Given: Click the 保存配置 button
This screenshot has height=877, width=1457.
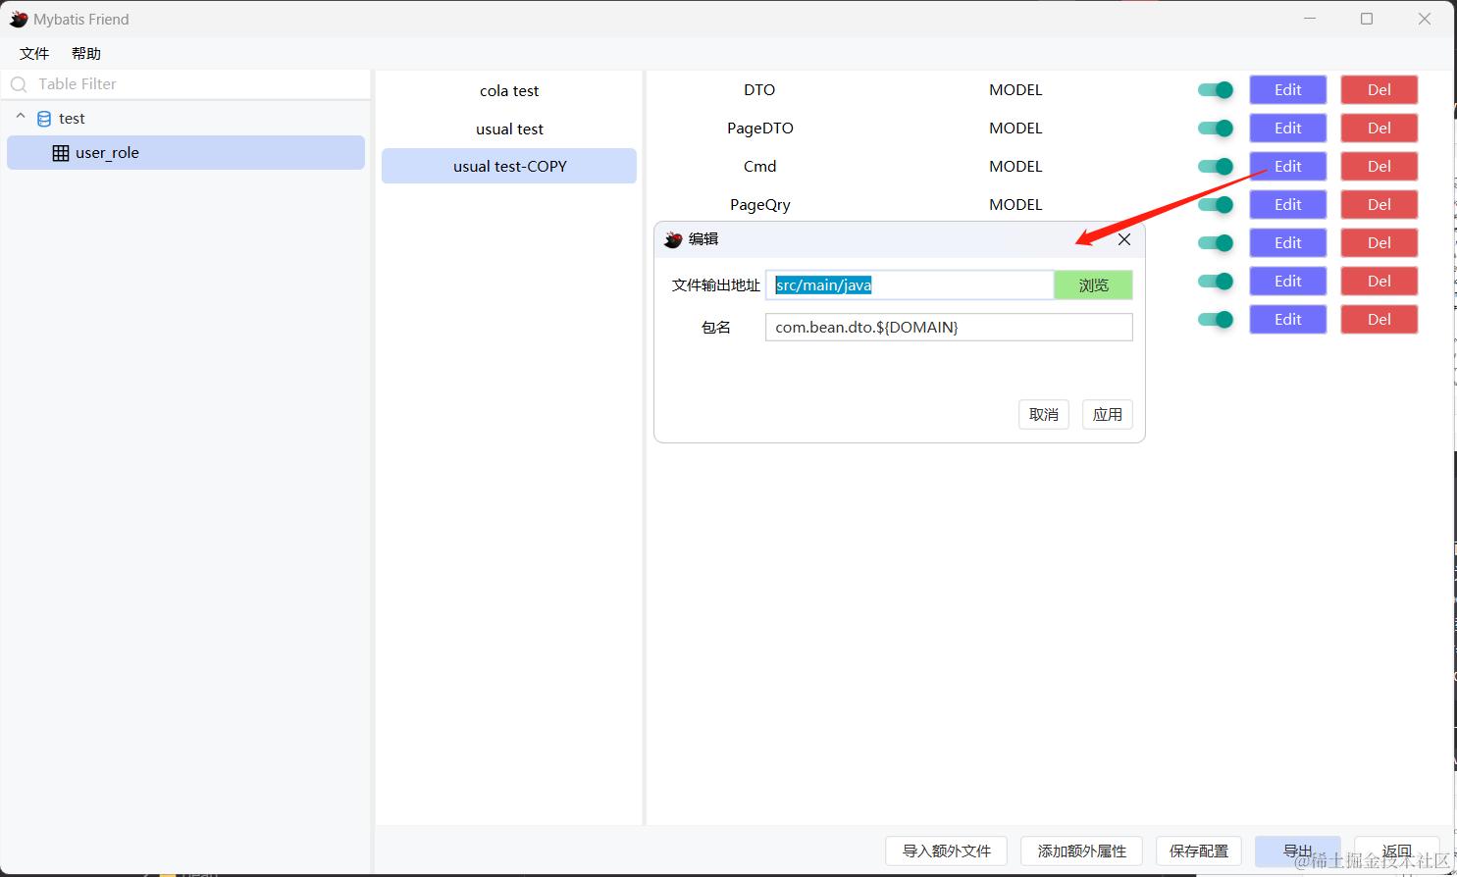Looking at the screenshot, I should 1199,851.
